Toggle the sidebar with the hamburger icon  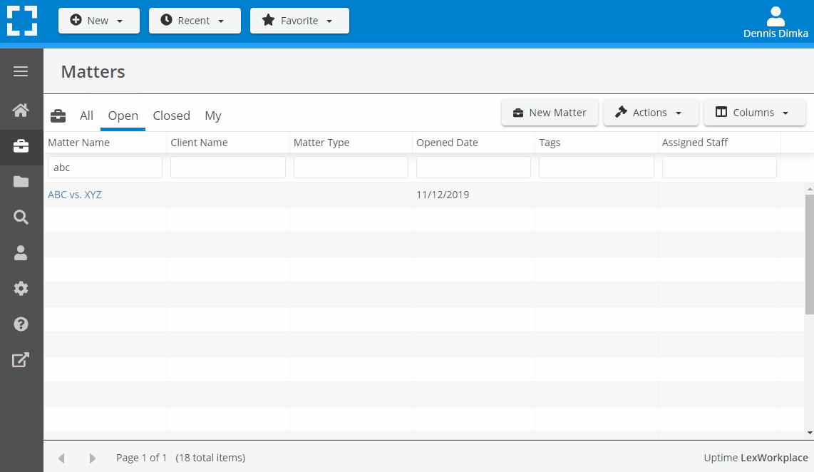21,71
